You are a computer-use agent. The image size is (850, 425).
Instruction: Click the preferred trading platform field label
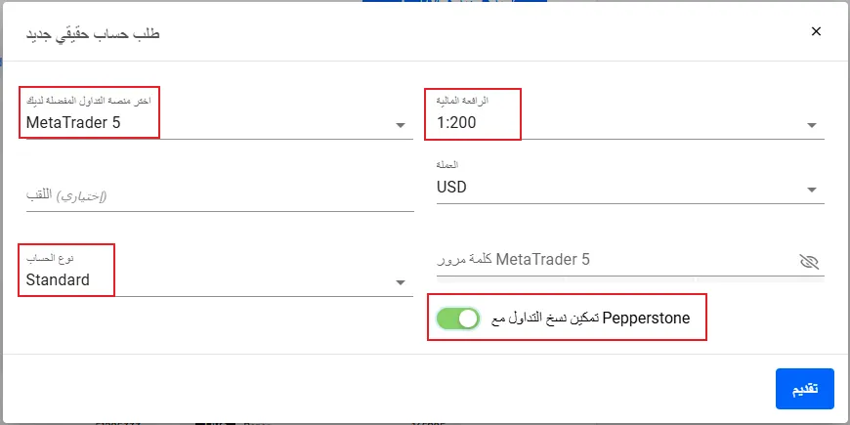point(90,102)
